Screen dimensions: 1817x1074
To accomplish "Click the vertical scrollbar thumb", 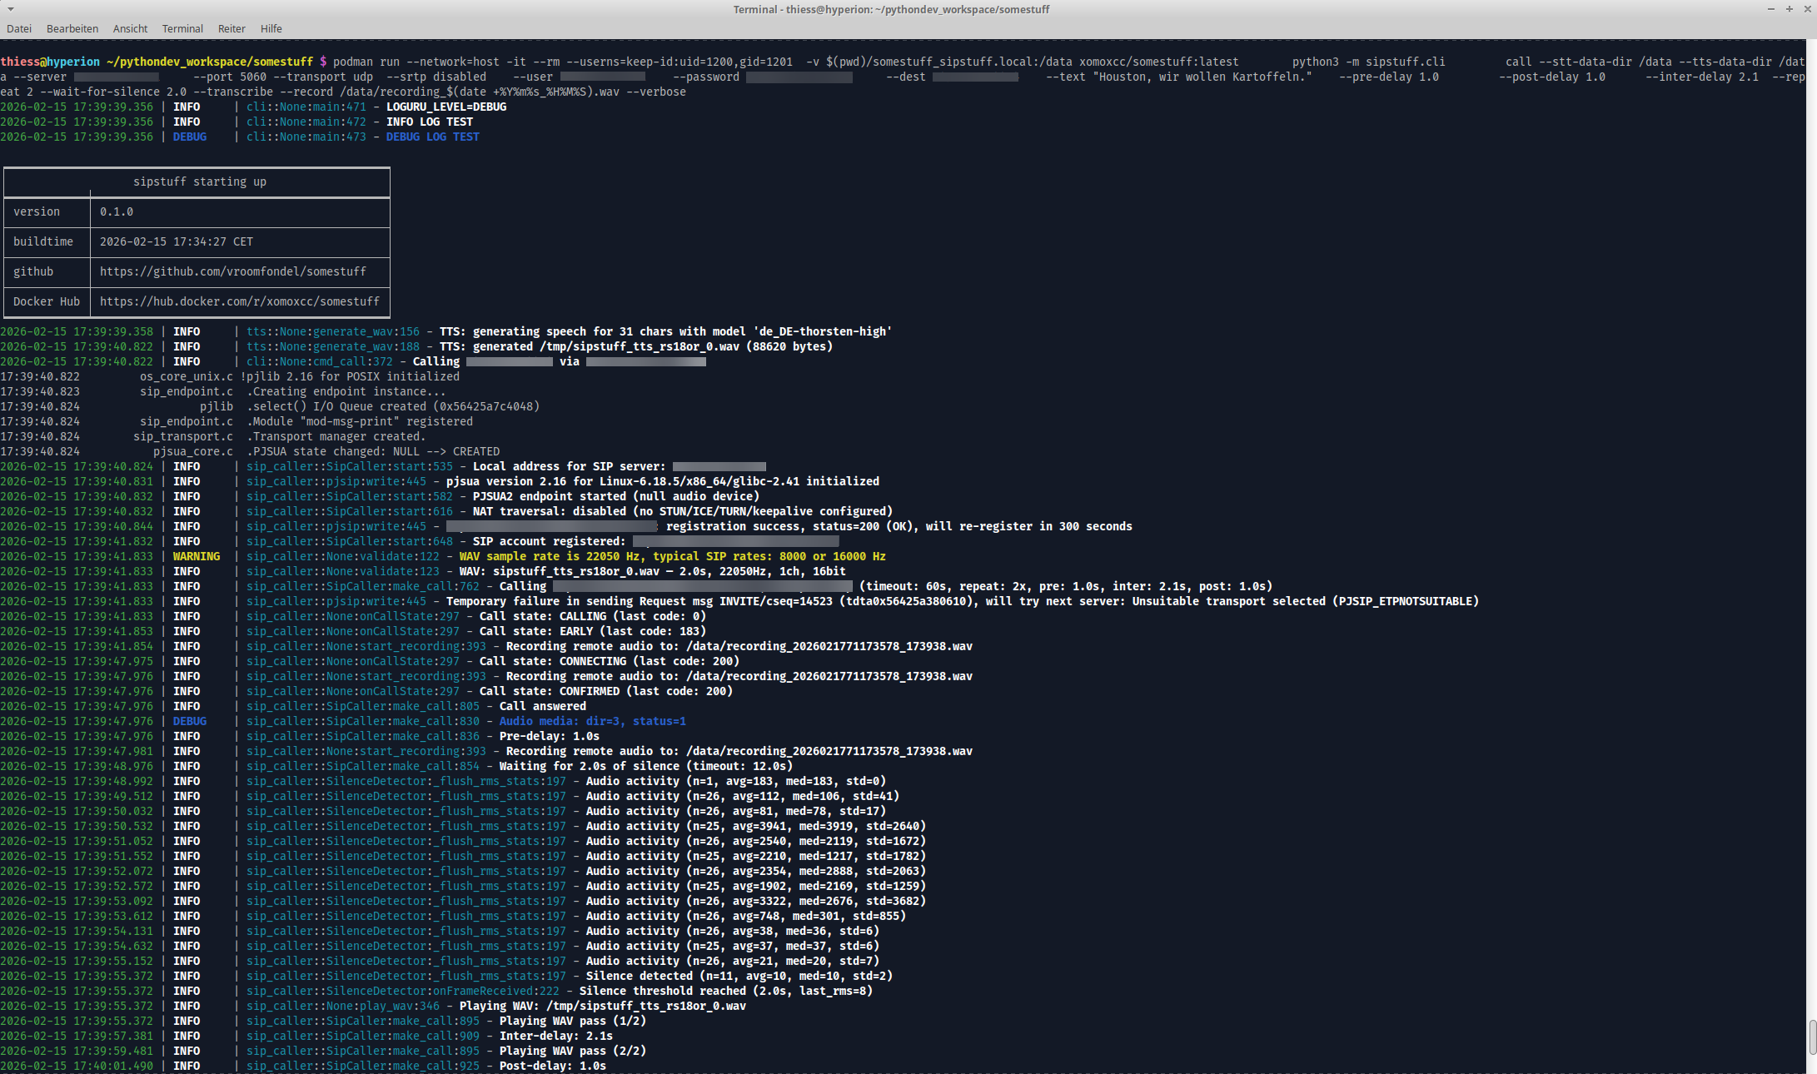I will [x=1812, y=1036].
